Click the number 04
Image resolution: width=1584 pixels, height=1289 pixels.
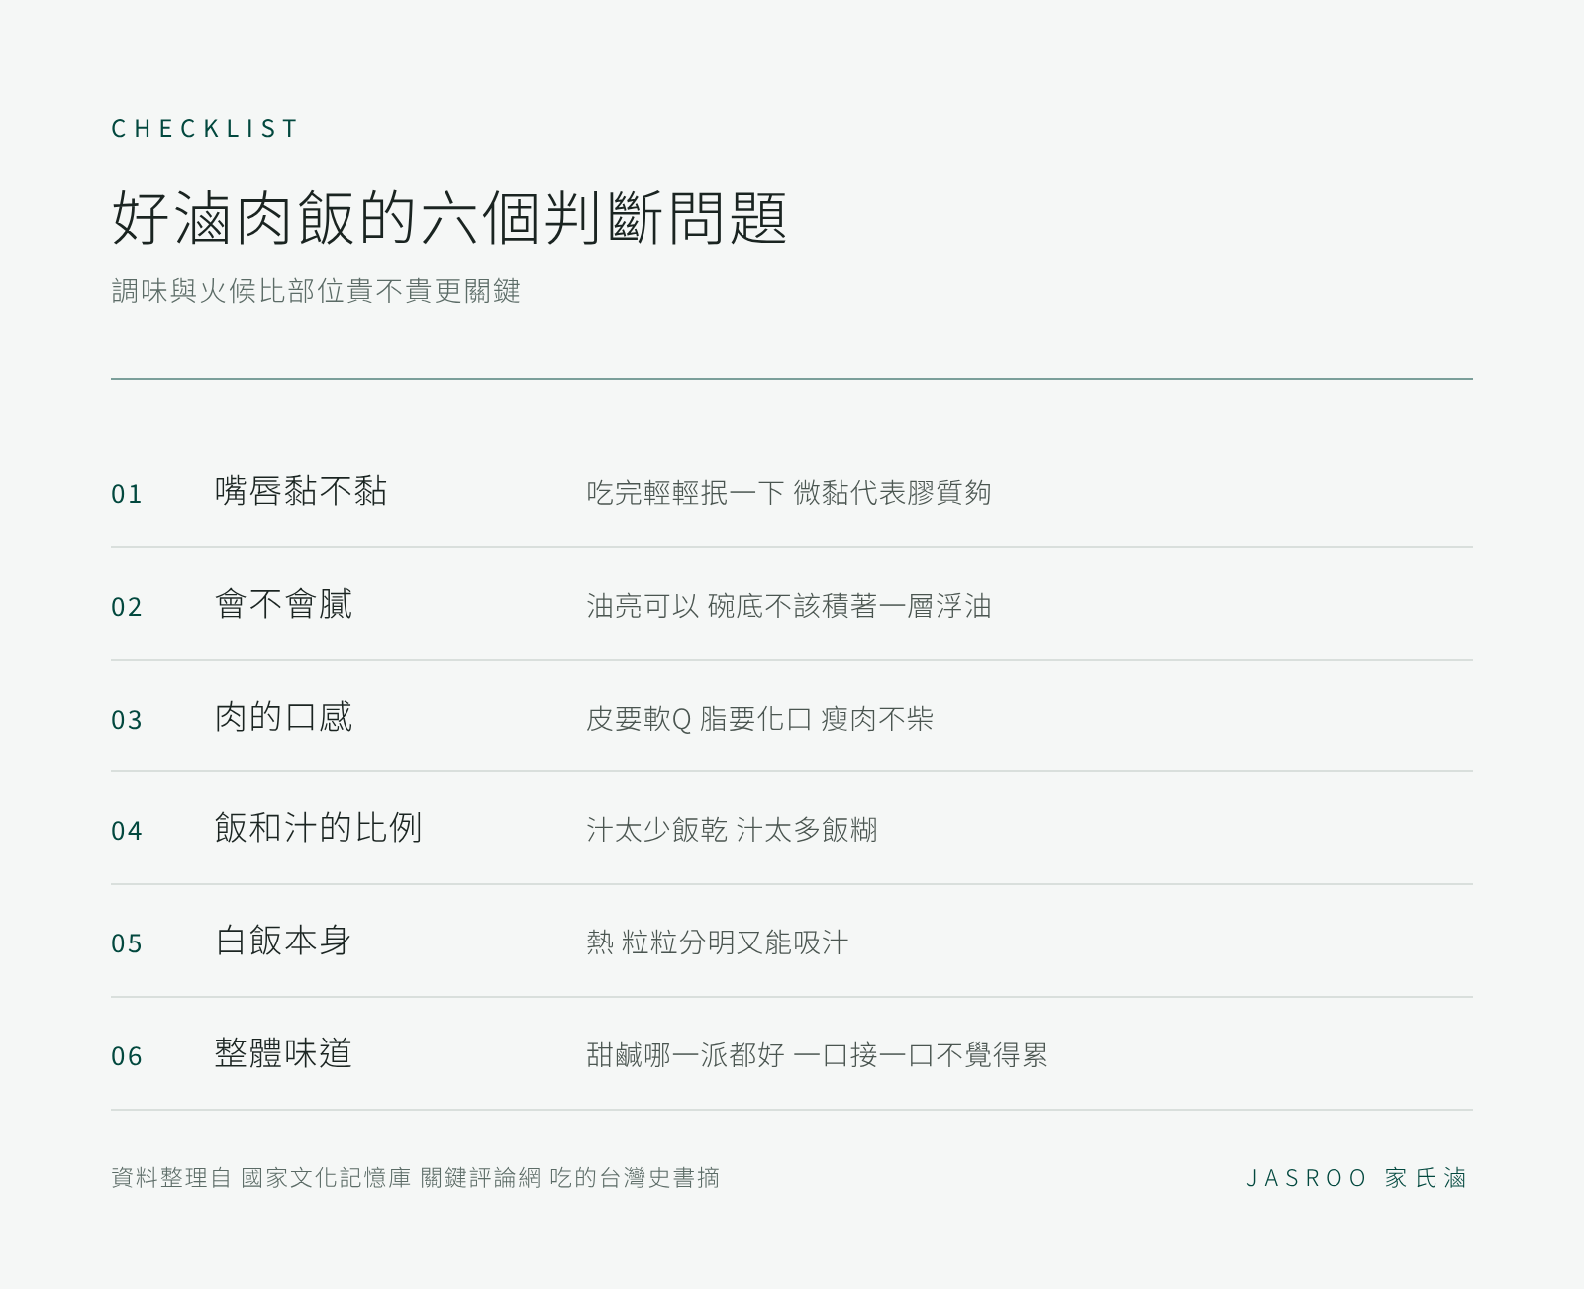(x=127, y=830)
